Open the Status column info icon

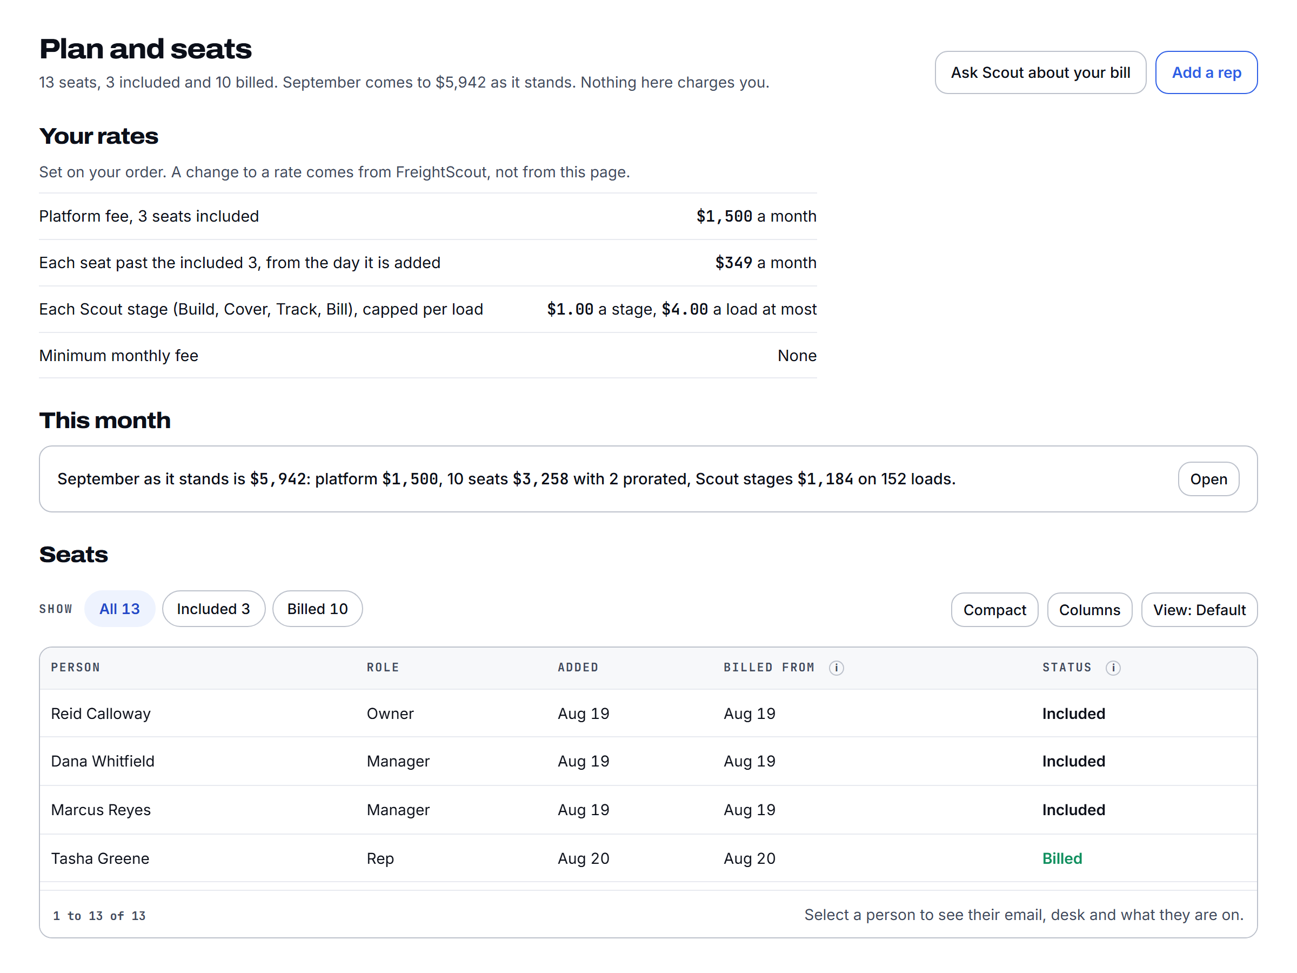click(1113, 668)
